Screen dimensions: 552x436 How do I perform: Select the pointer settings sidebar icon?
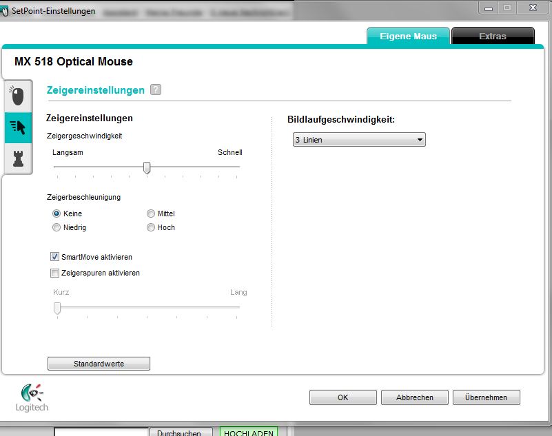coord(18,127)
